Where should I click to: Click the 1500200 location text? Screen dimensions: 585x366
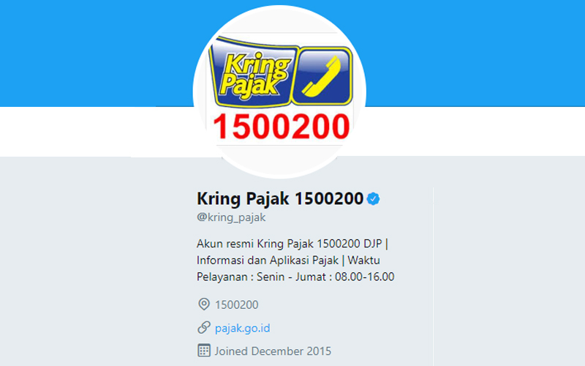236,305
